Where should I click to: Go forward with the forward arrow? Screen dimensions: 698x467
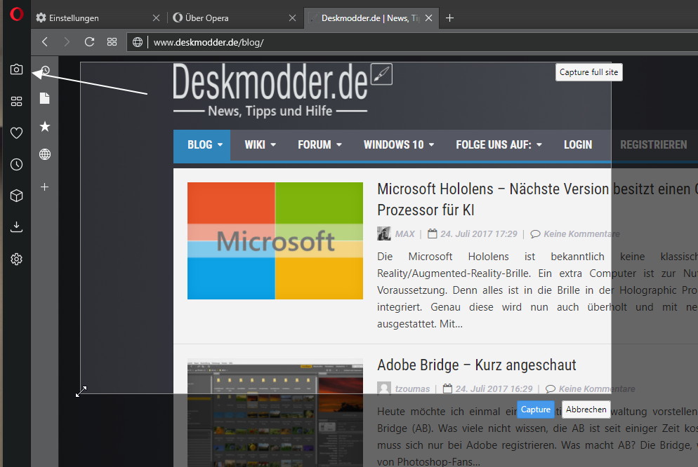(67, 42)
